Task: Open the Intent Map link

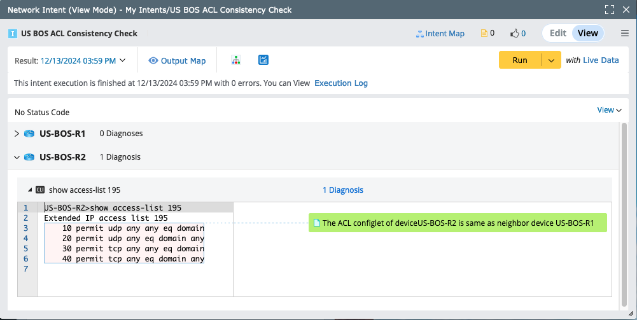Action: (x=440, y=33)
